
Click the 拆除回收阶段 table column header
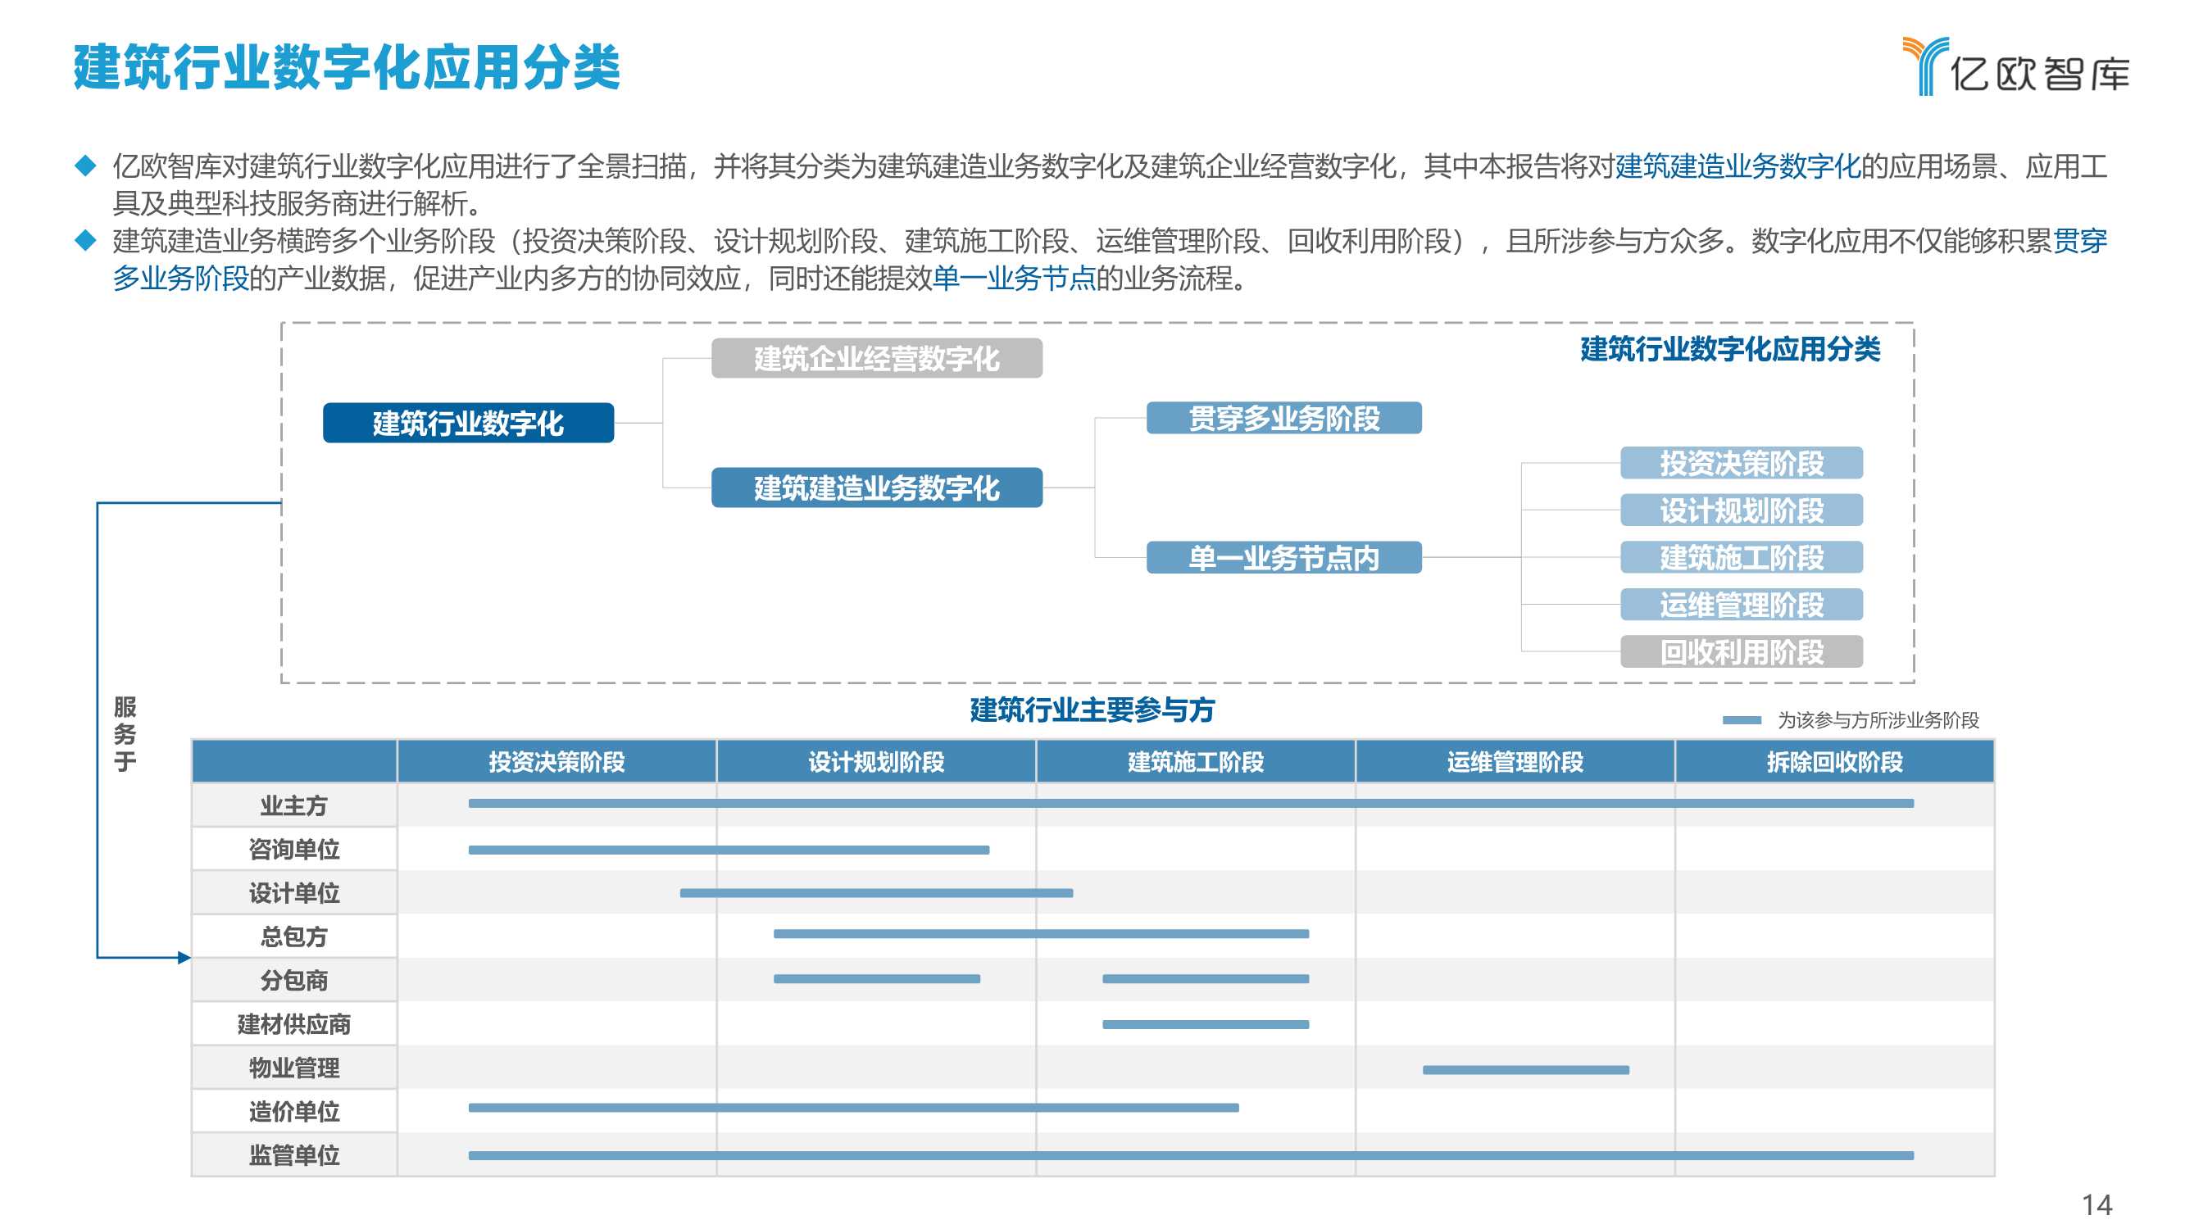click(1835, 762)
